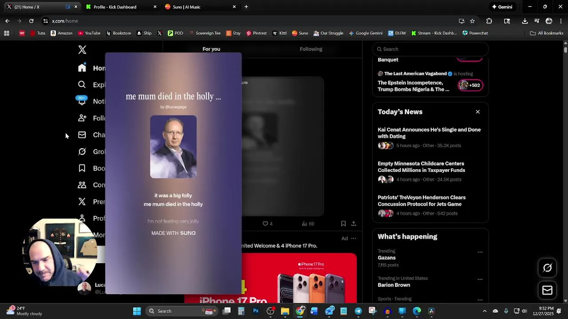Open the Barion Brown trending topic
The image size is (568, 319).
[x=394, y=285]
